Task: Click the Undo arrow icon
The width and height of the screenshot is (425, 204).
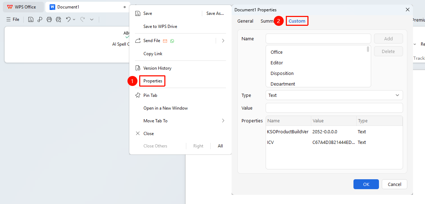Action: pos(68,19)
